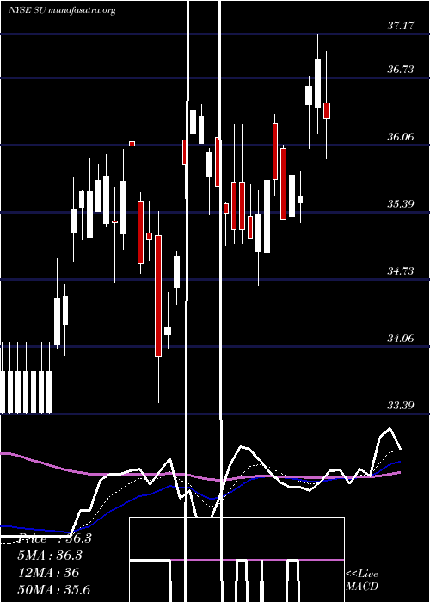Click the NYSE SU munafasutra.org title
The image size is (430, 603).
tap(62, 10)
